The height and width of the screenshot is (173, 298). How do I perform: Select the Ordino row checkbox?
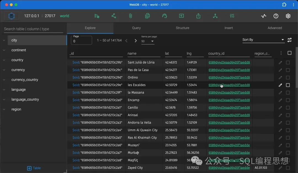(x=288, y=77)
